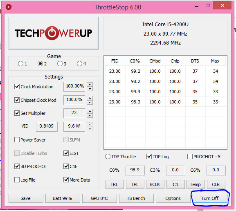
Task: Click the Max column header
Action: (215, 61)
